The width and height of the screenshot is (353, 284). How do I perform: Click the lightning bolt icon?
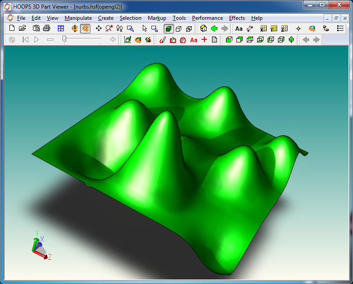point(148,40)
